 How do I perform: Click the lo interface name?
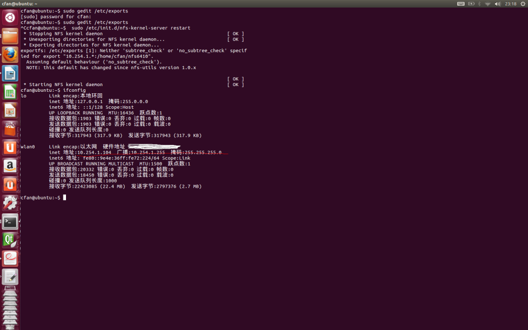(24, 96)
